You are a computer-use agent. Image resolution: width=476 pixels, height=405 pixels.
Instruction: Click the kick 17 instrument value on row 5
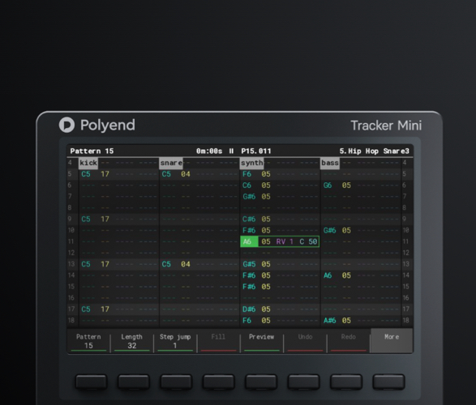[x=105, y=174]
